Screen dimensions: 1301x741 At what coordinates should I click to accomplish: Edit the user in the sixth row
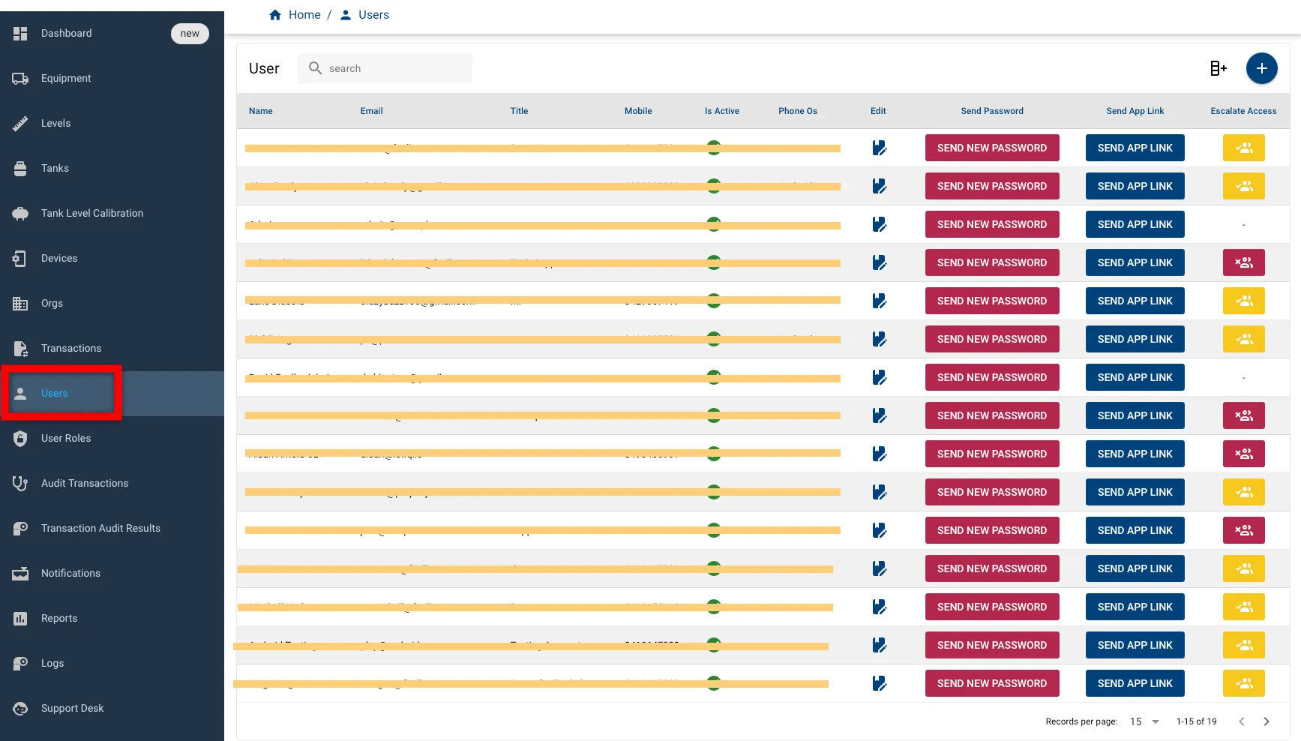click(880, 339)
